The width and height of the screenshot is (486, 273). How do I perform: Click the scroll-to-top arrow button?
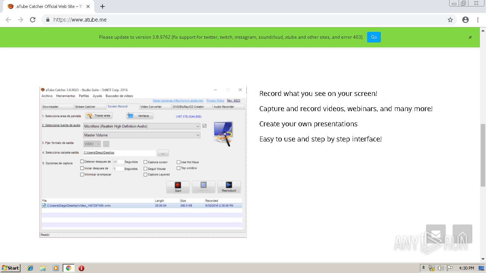pos(462,234)
